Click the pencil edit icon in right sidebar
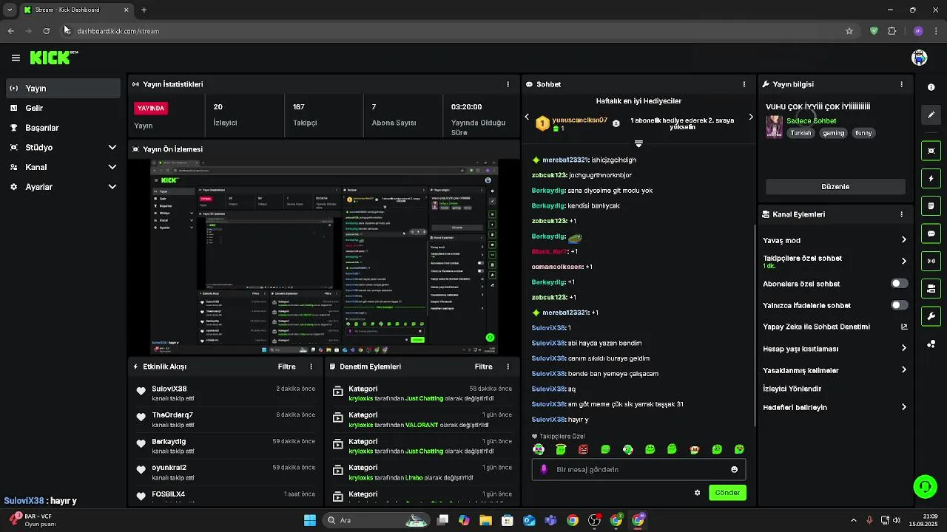 [931, 115]
